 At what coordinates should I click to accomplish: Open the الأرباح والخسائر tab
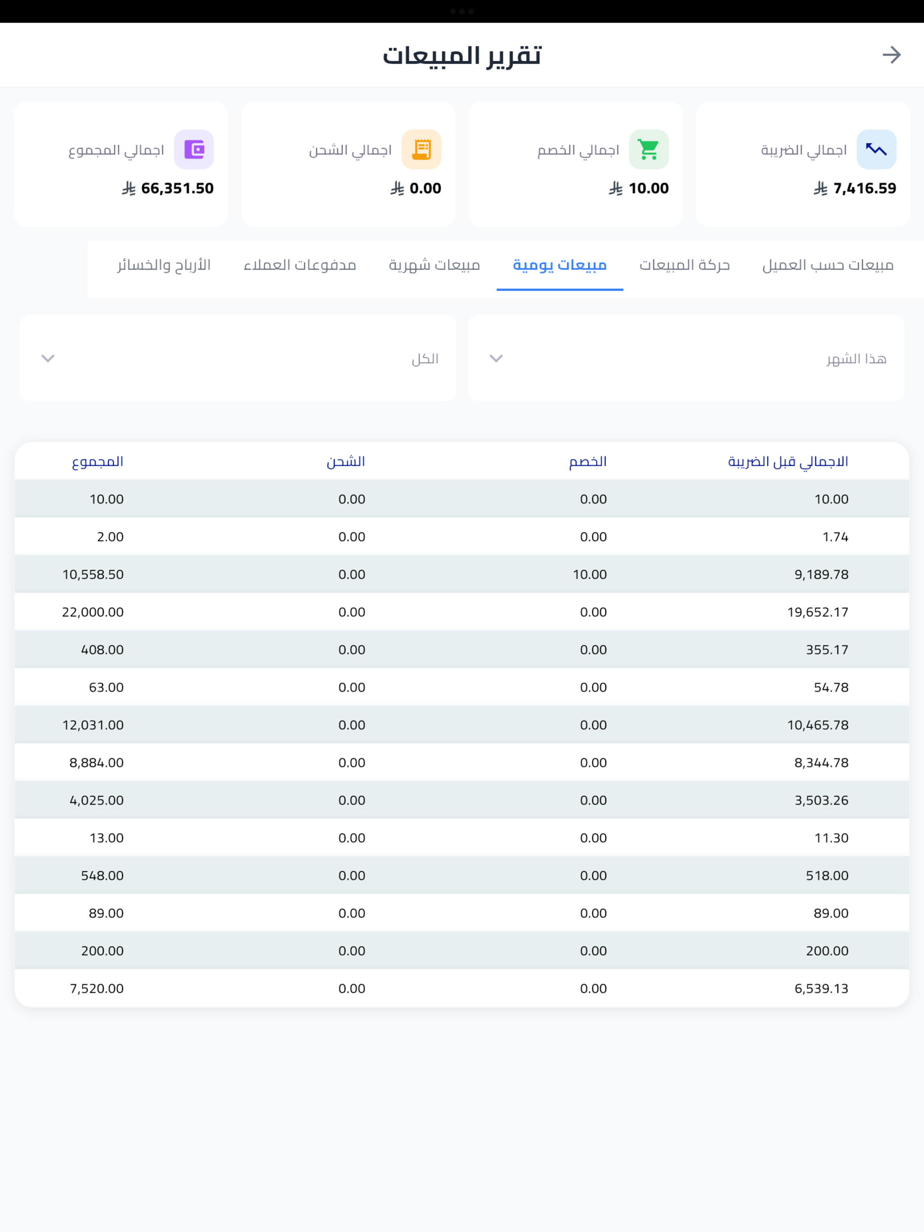coord(164,265)
